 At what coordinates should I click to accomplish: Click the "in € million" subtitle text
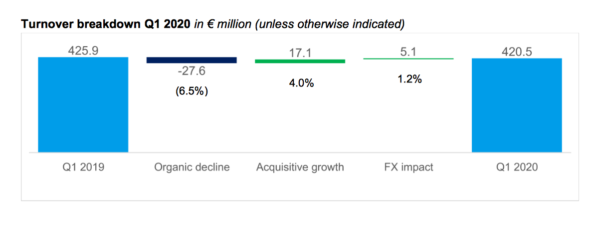(222, 24)
